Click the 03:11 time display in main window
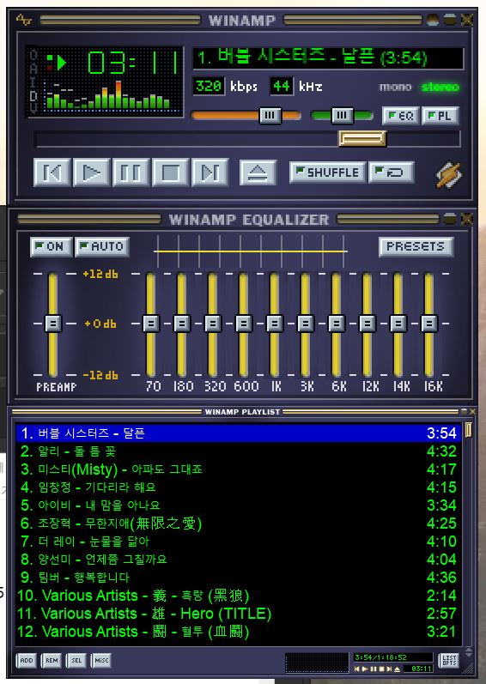The image size is (486, 684). click(133, 63)
